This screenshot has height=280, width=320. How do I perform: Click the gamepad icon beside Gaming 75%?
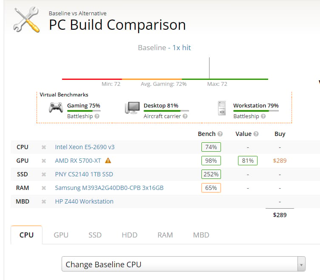point(56,107)
